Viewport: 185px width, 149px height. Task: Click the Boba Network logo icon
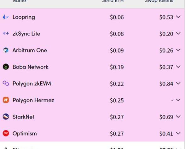(x=6, y=67)
